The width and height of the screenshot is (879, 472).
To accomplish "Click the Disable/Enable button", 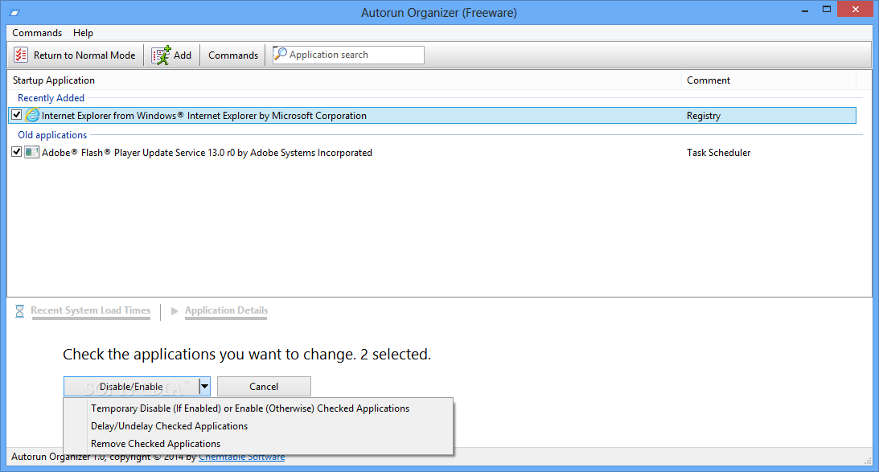I will [132, 386].
